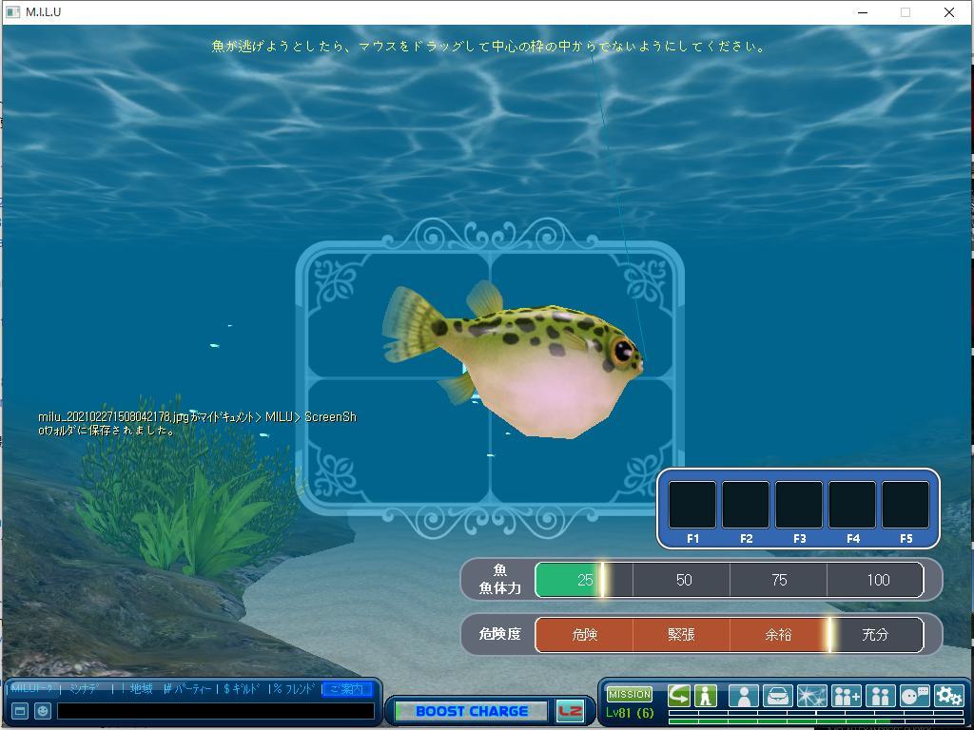This screenshot has width=974, height=730.
Task: Click the chat message input field
Action: [216, 711]
